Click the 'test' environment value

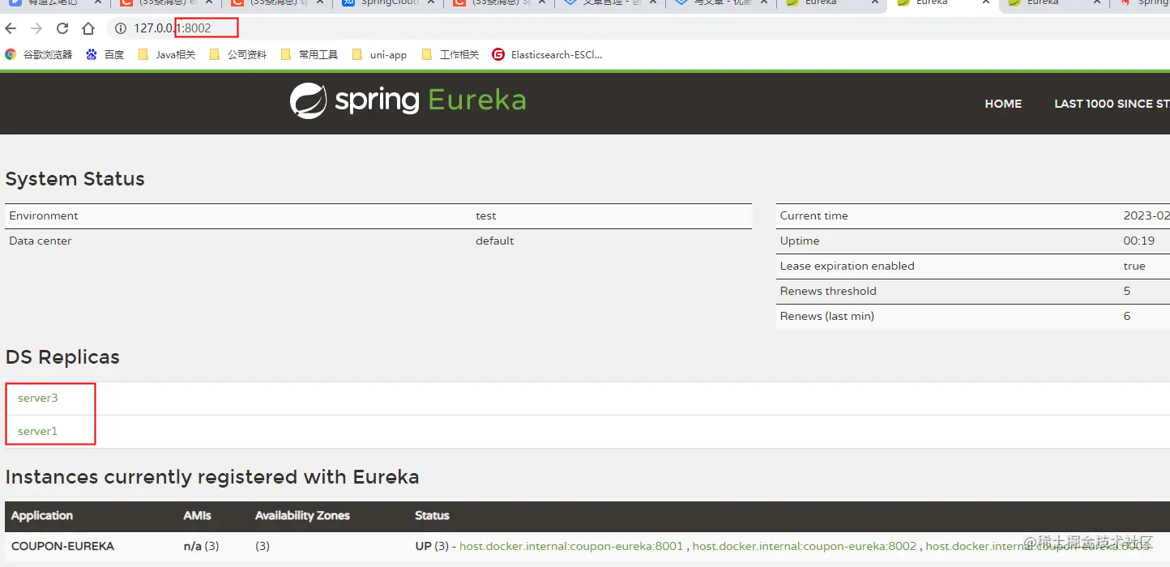click(486, 215)
